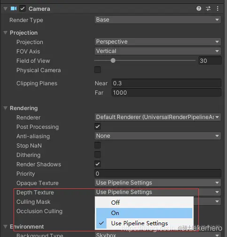Enable the Physical Camera checkbox
The height and width of the screenshot is (237, 227).
tap(98, 70)
